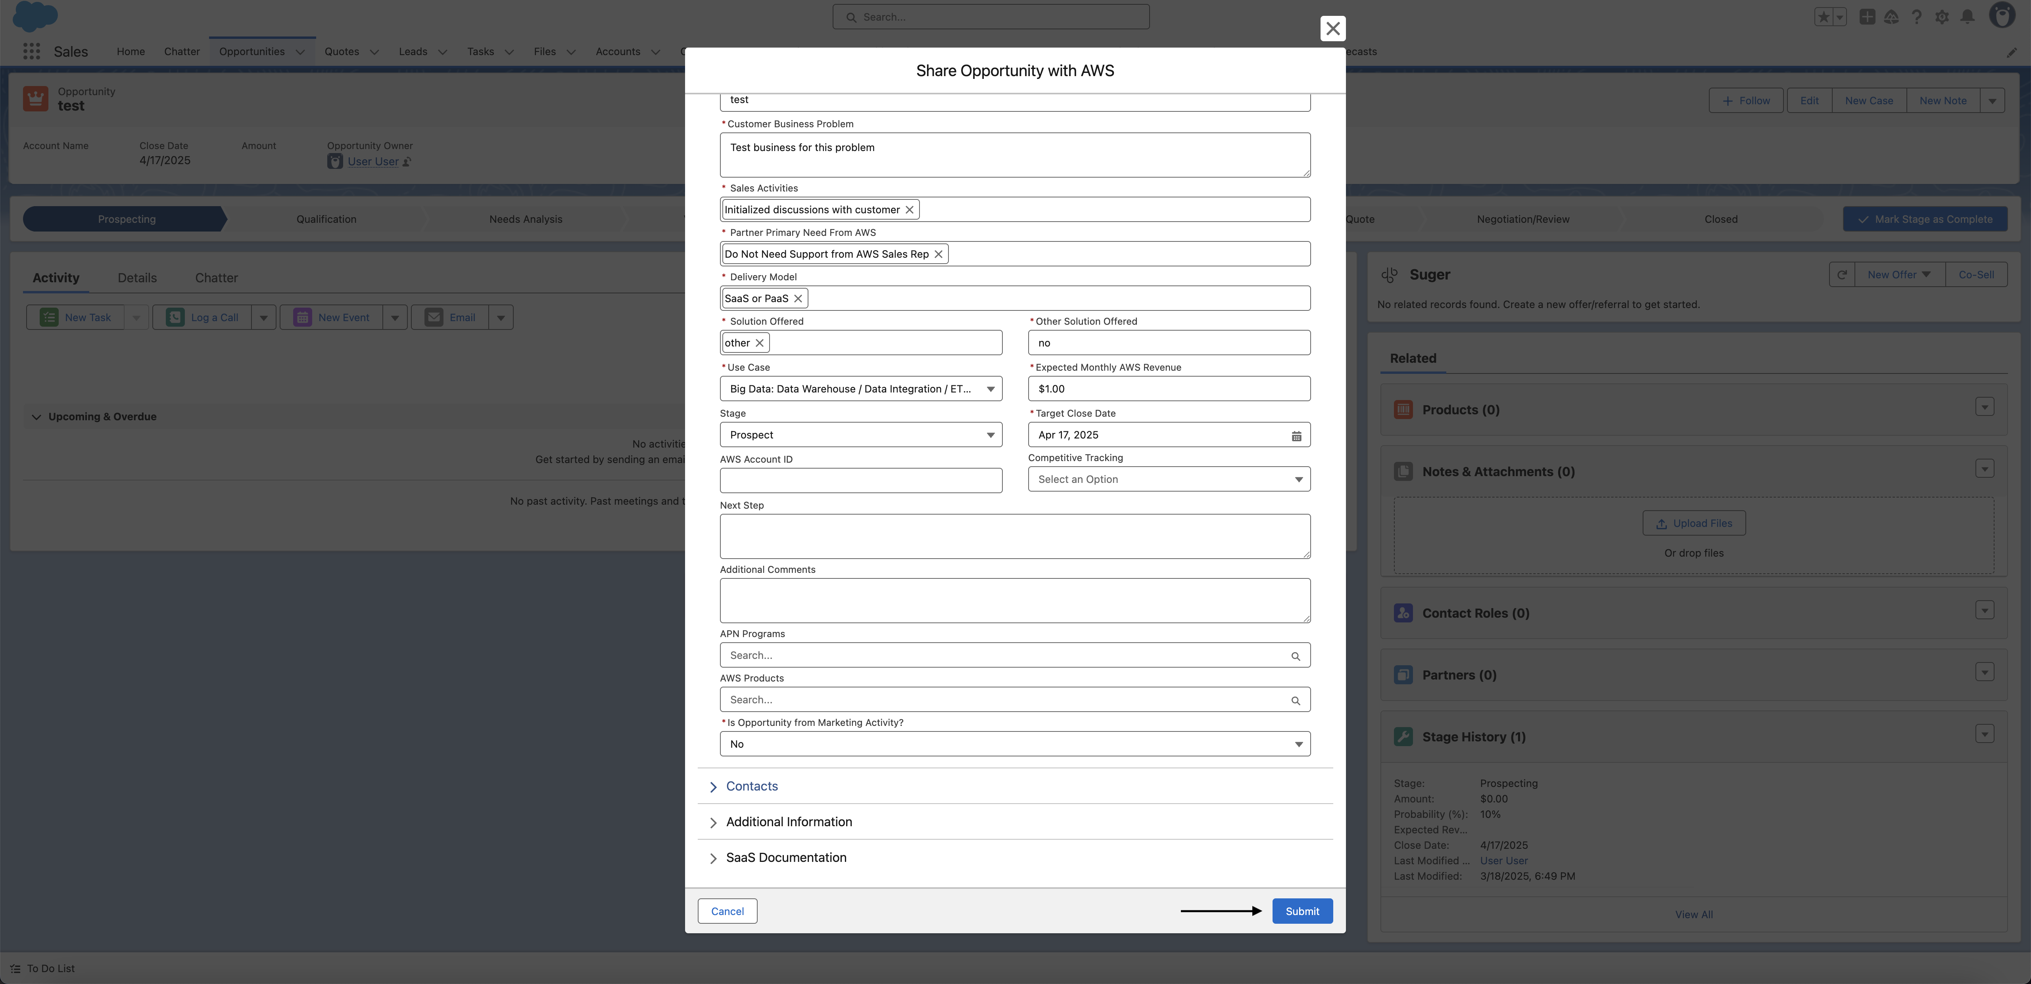Screen dimensions: 2031x984
Task: Open the Target Close Date calendar picker
Action: tap(1296, 436)
